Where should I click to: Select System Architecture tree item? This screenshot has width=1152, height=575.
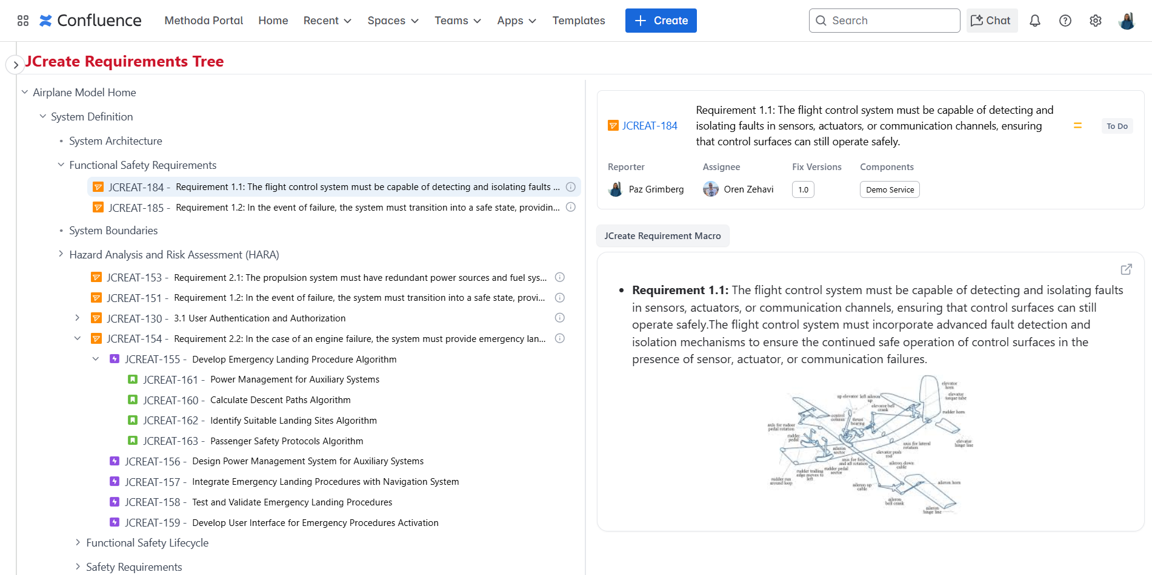pyautogui.click(x=116, y=140)
